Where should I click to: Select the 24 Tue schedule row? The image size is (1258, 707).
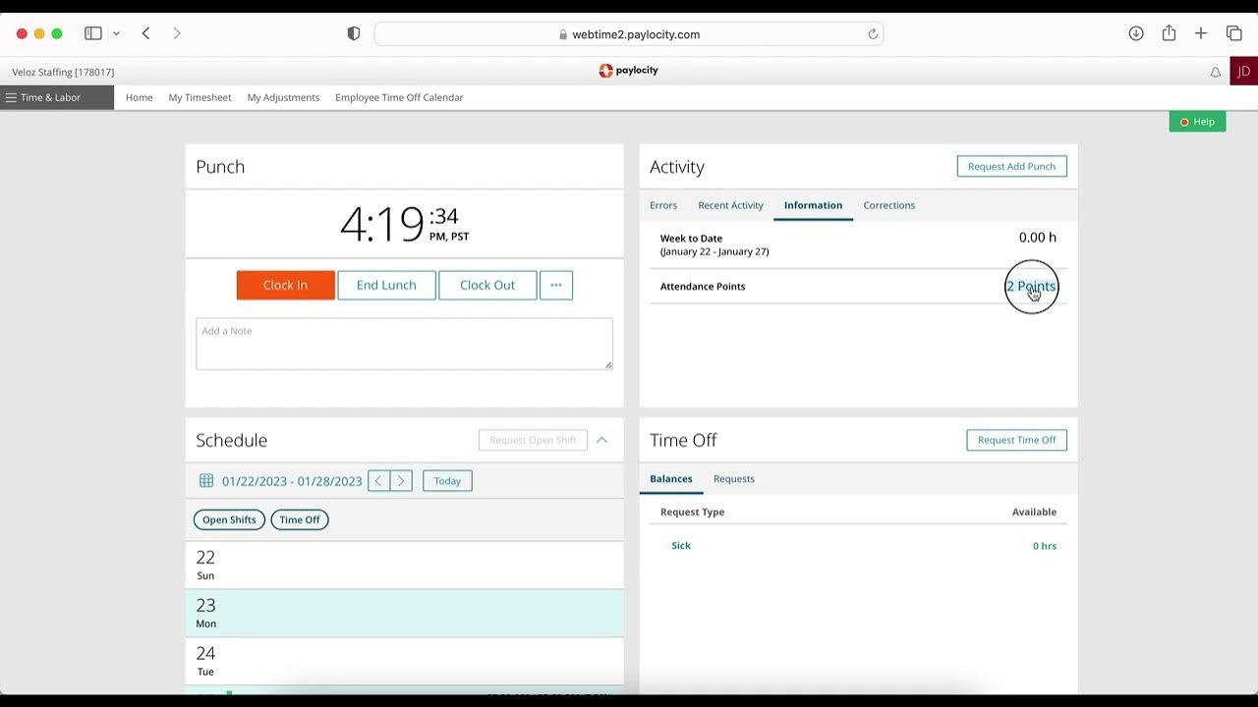404,661
